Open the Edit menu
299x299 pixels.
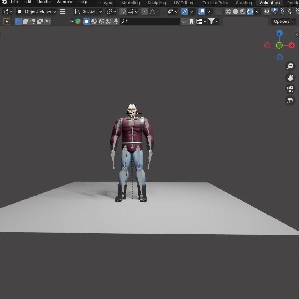pyautogui.click(x=27, y=2)
